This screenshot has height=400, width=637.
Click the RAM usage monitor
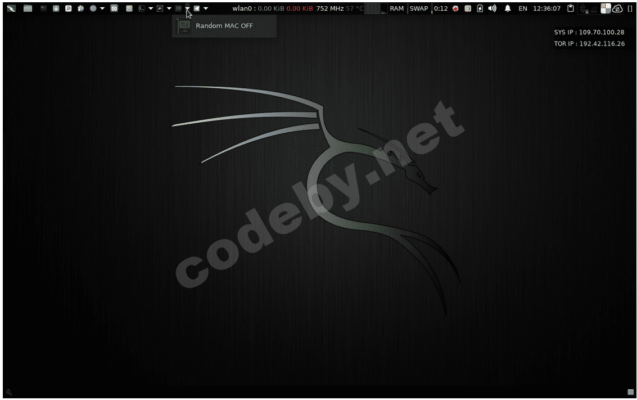tap(397, 8)
